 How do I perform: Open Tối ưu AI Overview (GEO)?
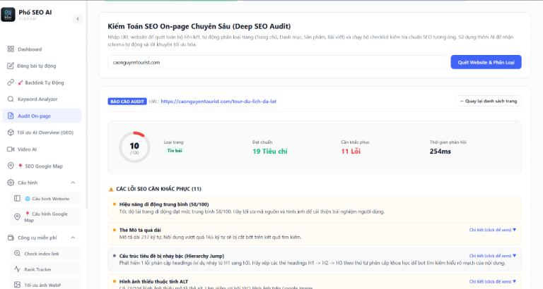42,133
